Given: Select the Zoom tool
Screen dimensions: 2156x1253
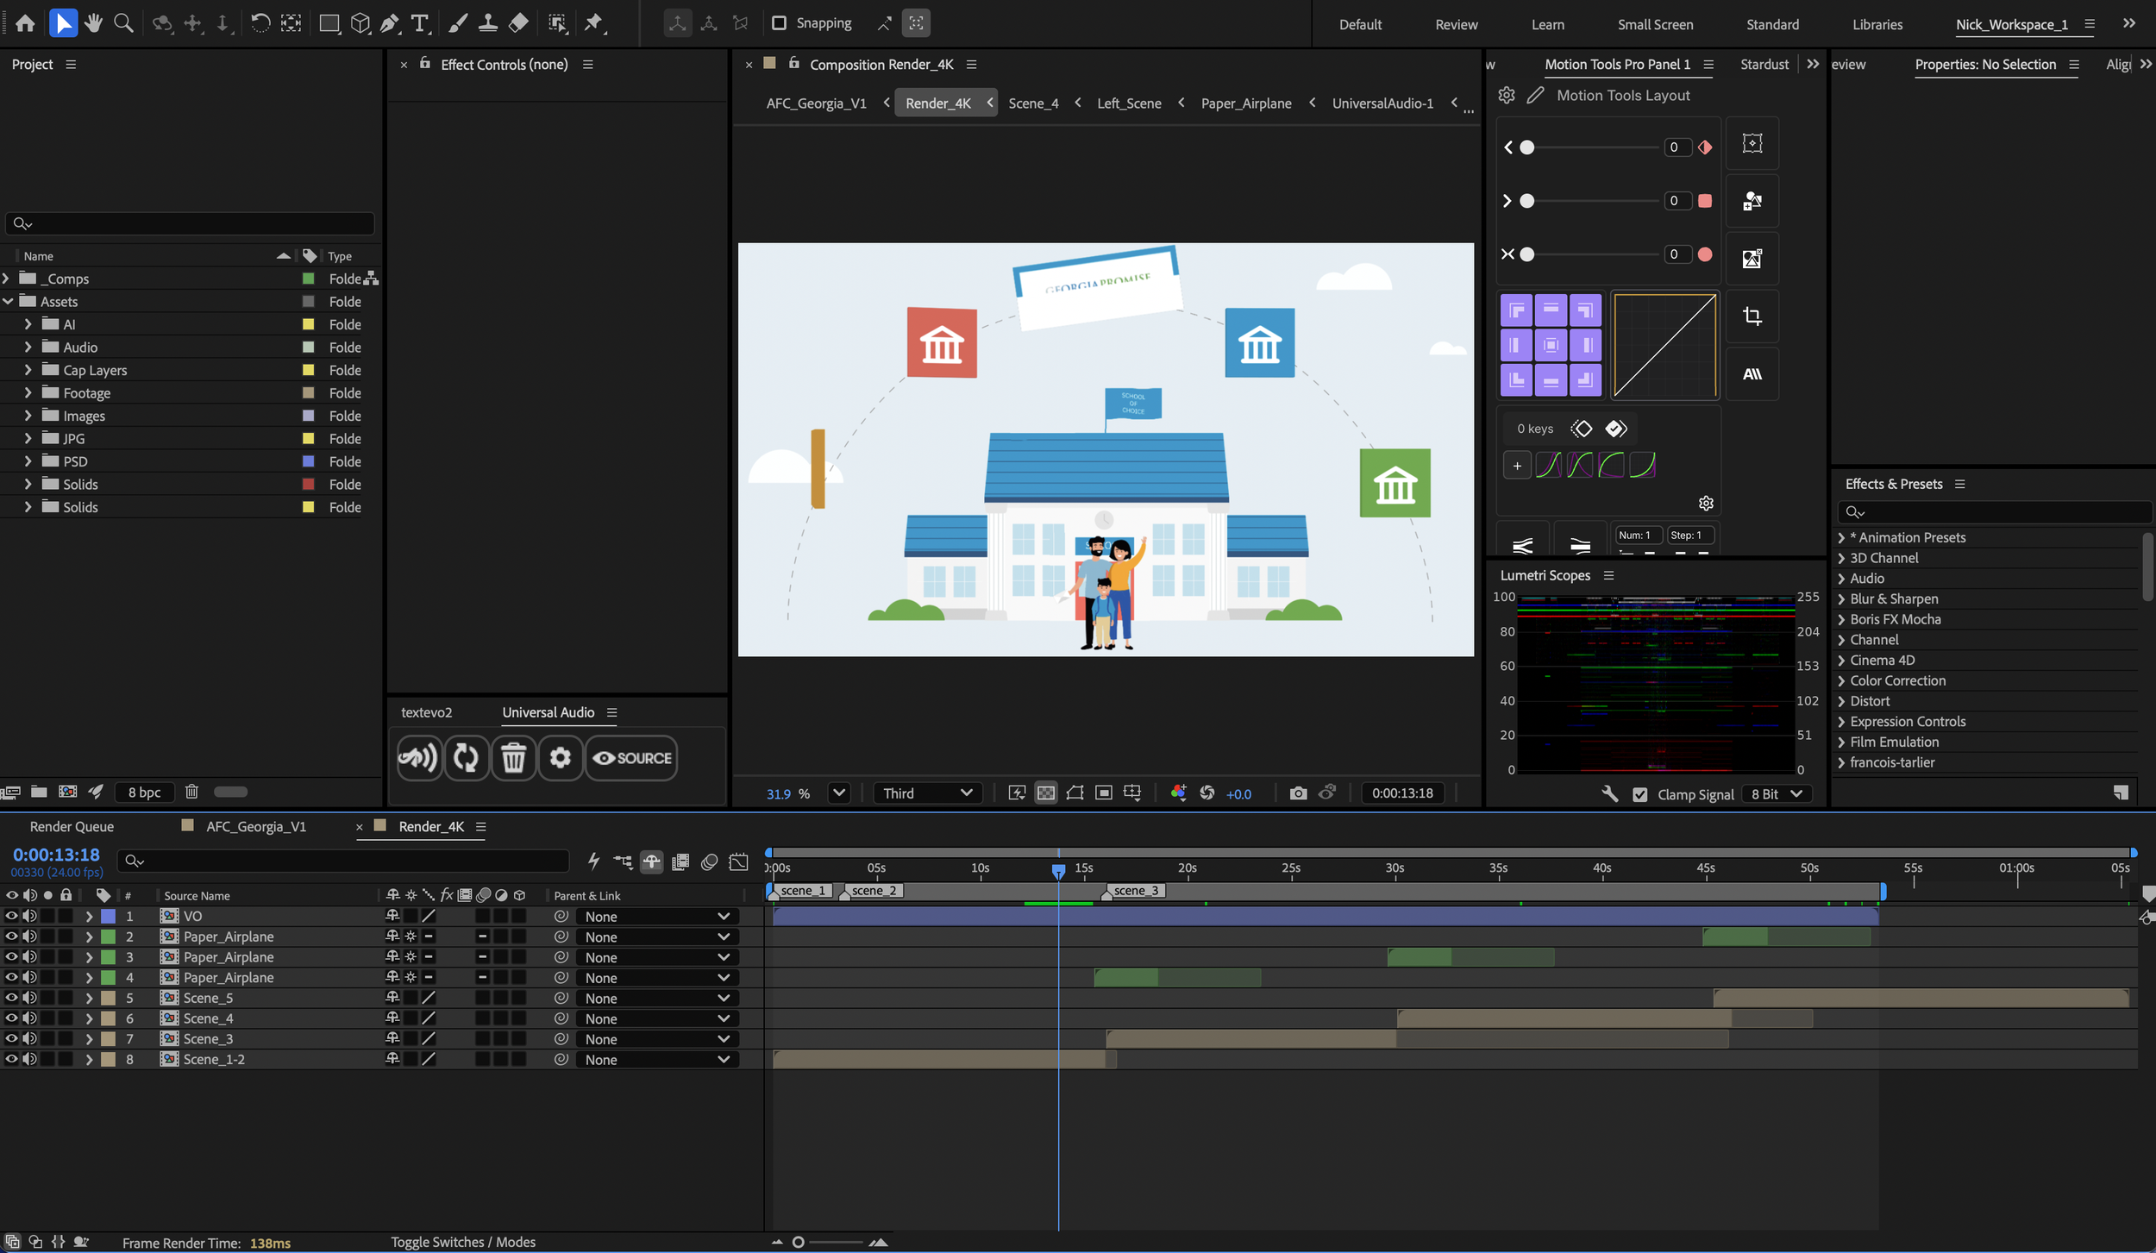Looking at the screenshot, I should pos(123,23).
